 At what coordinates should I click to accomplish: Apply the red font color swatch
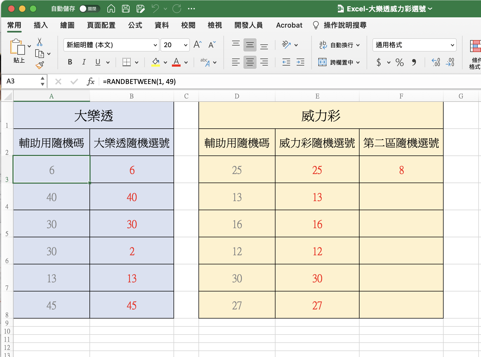[x=176, y=62]
